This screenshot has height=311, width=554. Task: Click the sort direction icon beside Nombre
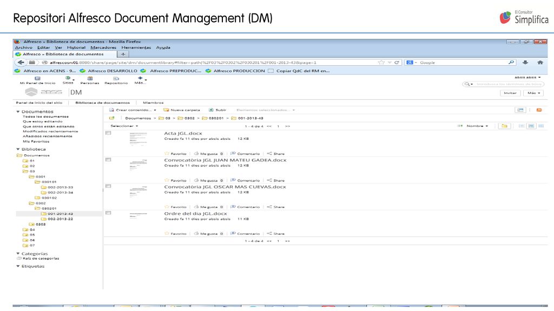(460, 126)
